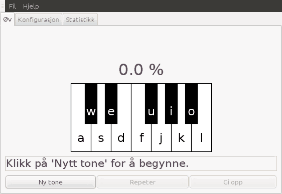Play the black piano key labeled i

pyautogui.click(x=172, y=104)
